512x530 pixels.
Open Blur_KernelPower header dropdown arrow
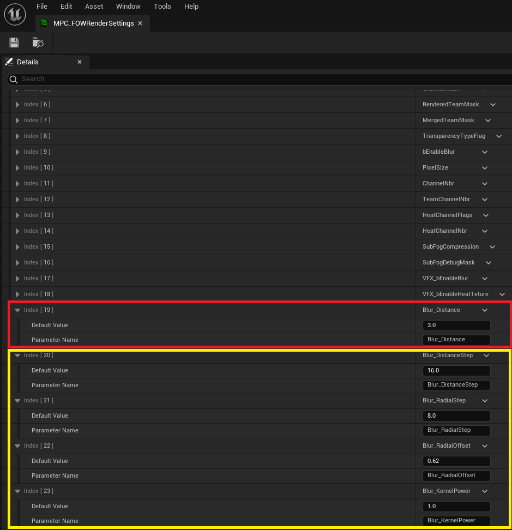pyautogui.click(x=485, y=491)
